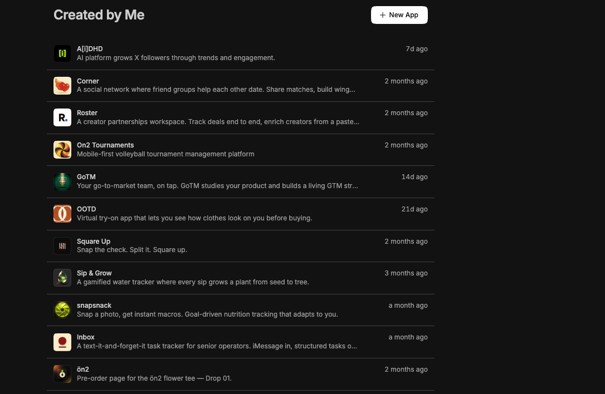Click the Inbox app description text
605x394 pixels.
pyautogui.click(x=217, y=346)
